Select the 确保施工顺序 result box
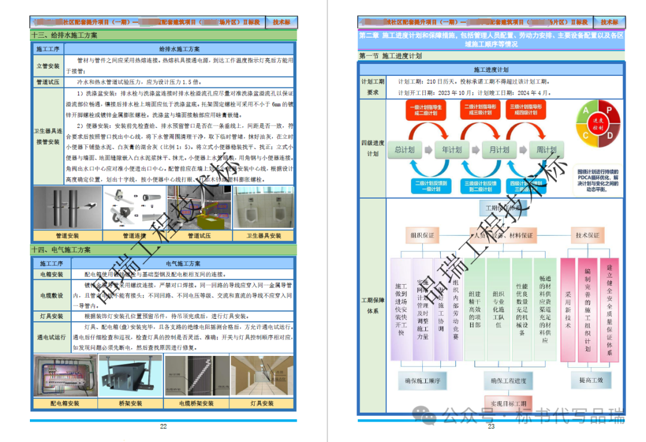The width and height of the screenshot is (646, 442). 422,380
